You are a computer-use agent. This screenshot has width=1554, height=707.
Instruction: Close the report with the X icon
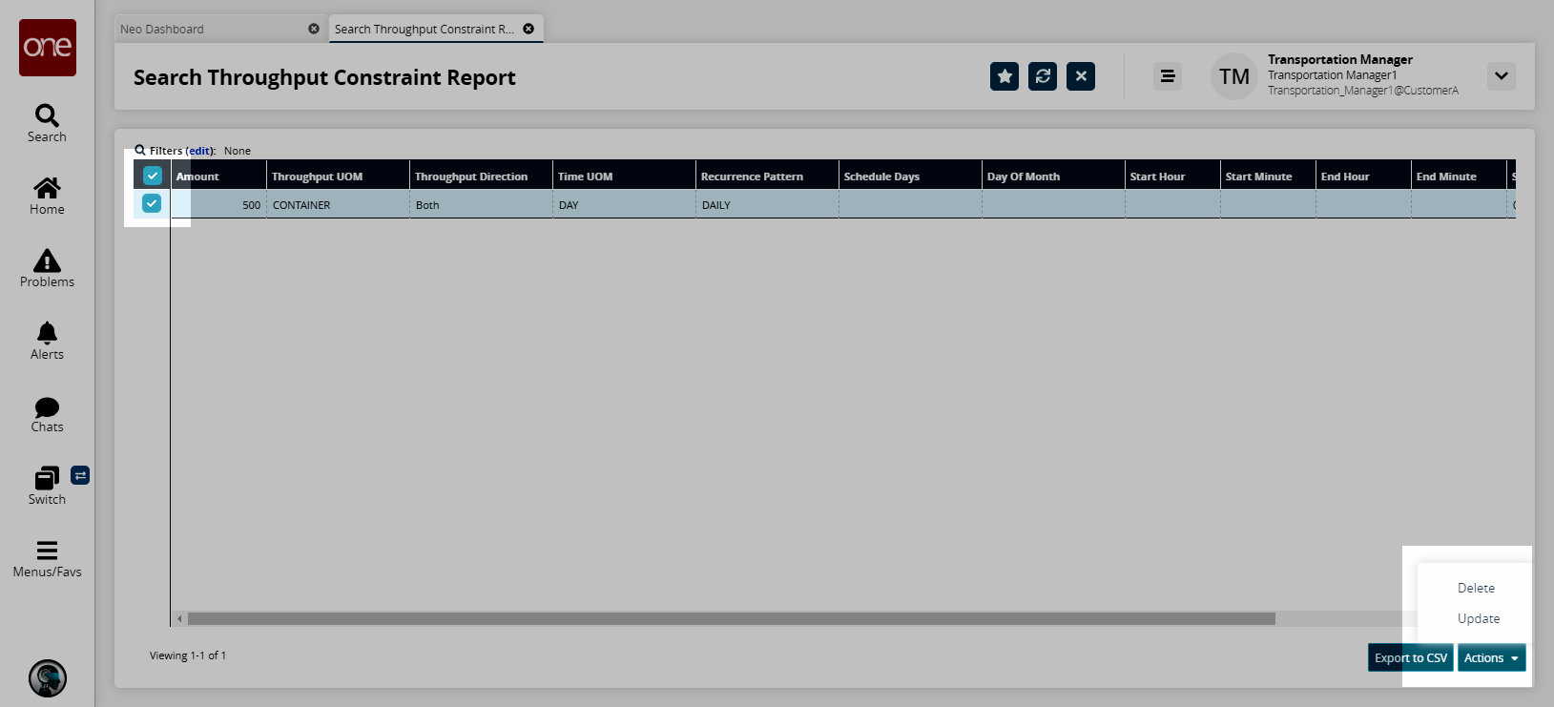[1081, 76]
